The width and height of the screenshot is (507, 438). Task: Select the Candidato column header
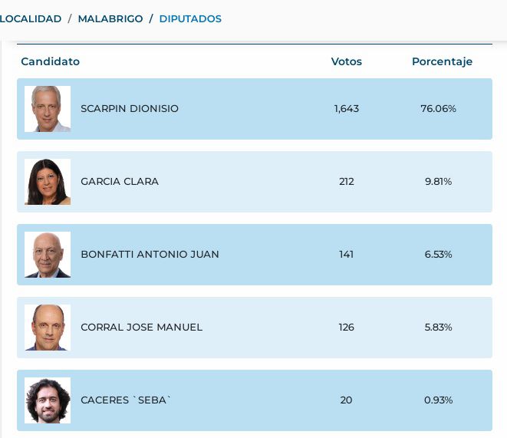pyautogui.click(x=50, y=61)
